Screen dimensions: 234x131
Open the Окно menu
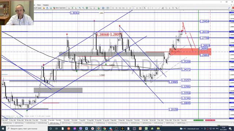39,5
